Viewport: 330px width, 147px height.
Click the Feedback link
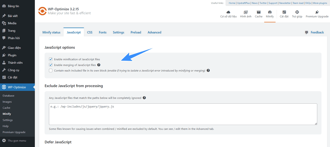click(317, 32)
